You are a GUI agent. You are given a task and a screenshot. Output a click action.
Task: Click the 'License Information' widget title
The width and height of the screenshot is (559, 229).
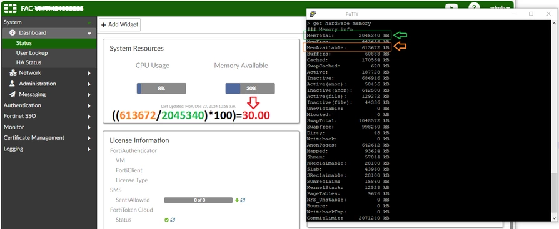click(x=139, y=140)
